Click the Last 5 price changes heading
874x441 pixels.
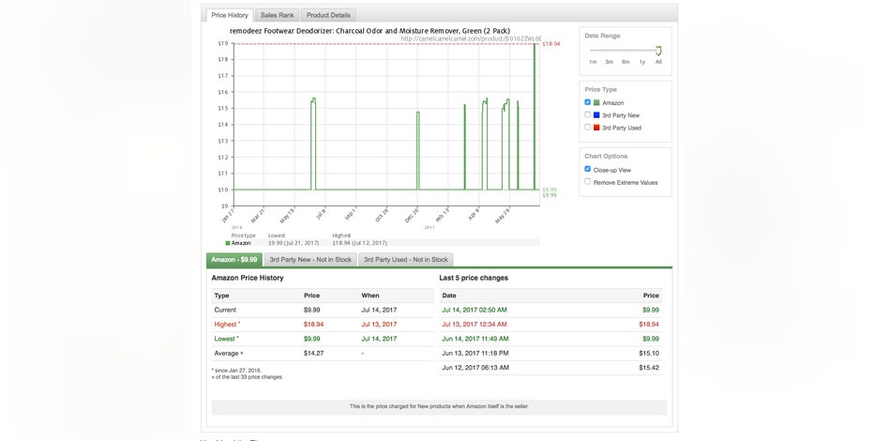point(474,278)
